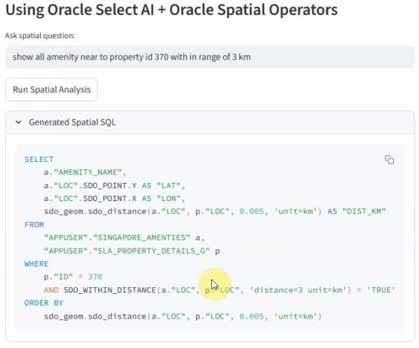Click "SINGAPORE_AMENTIES" table name

(x=141, y=238)
